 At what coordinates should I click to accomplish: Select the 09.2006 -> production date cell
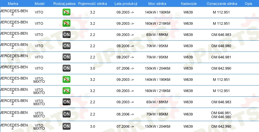(x=125, y=46)
